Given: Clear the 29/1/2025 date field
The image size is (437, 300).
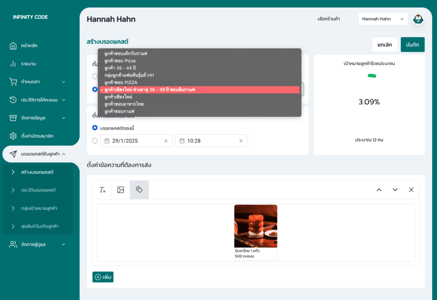Looking at the screenshot, I should coord(166,141).
